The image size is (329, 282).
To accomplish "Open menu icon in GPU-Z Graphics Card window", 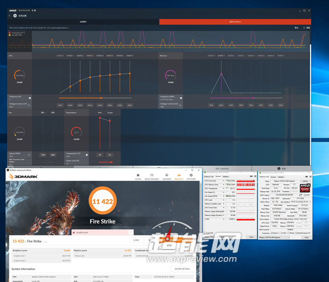I will coord(310,177).
